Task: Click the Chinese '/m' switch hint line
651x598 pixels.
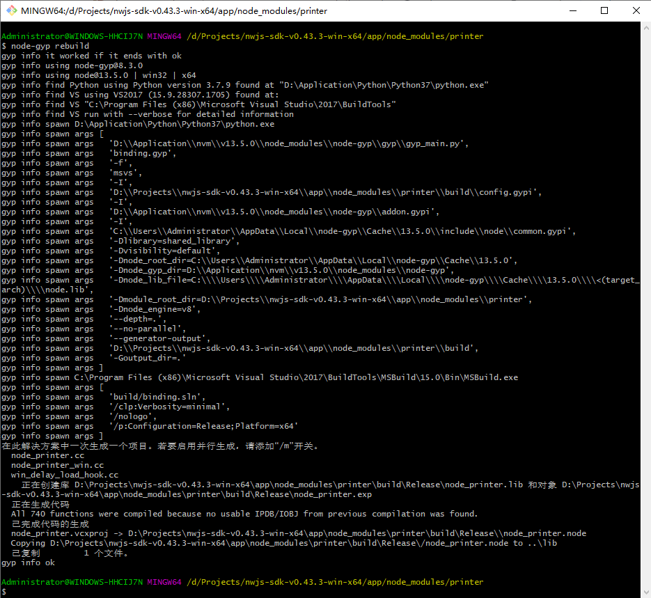Action: pos(161,446)
